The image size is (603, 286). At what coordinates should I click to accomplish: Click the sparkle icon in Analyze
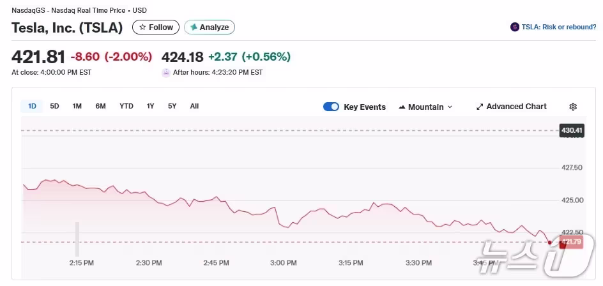pos(194,27)
